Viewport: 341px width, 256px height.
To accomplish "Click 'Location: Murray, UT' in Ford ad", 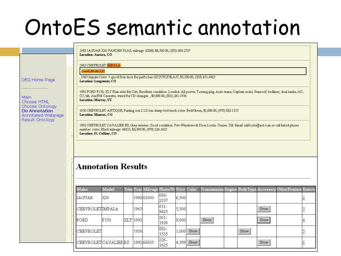I will tap(96, 100).
